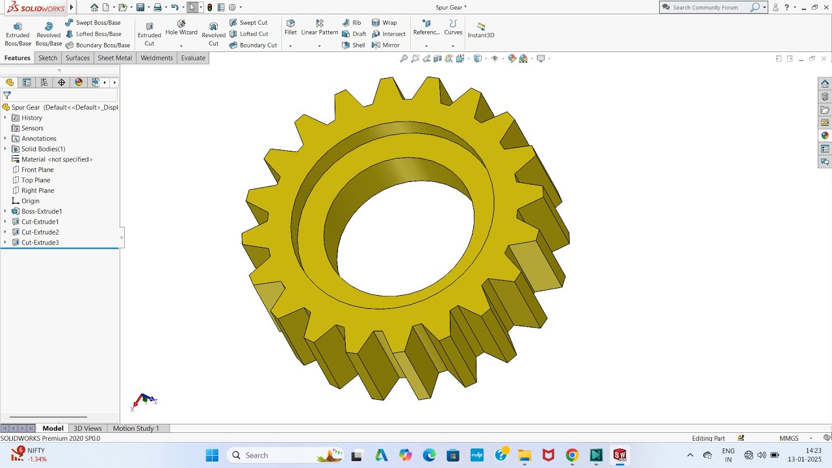Start a Revolved Cut
Viewport: 832px width, 468px height.
214,34
